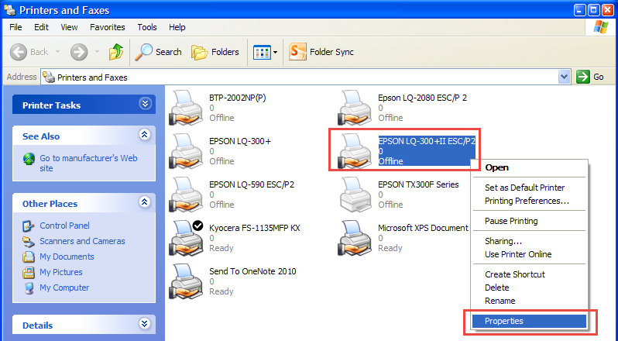Open the Search toolbar button
Viewport: 618px width, 341px height.
(x=158, y=52)
